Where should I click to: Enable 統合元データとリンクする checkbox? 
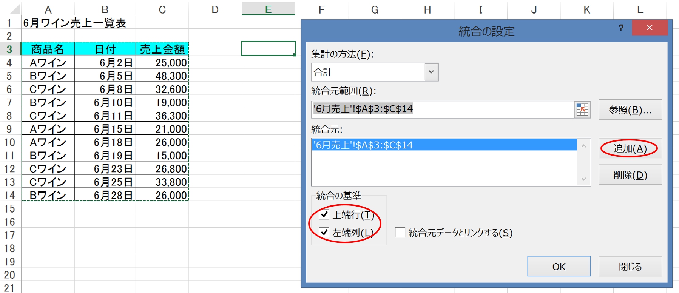[x=400, y=233]
